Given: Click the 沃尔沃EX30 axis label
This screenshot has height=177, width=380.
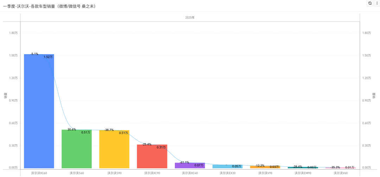Looking at the screenshot, I should point(228,173).
